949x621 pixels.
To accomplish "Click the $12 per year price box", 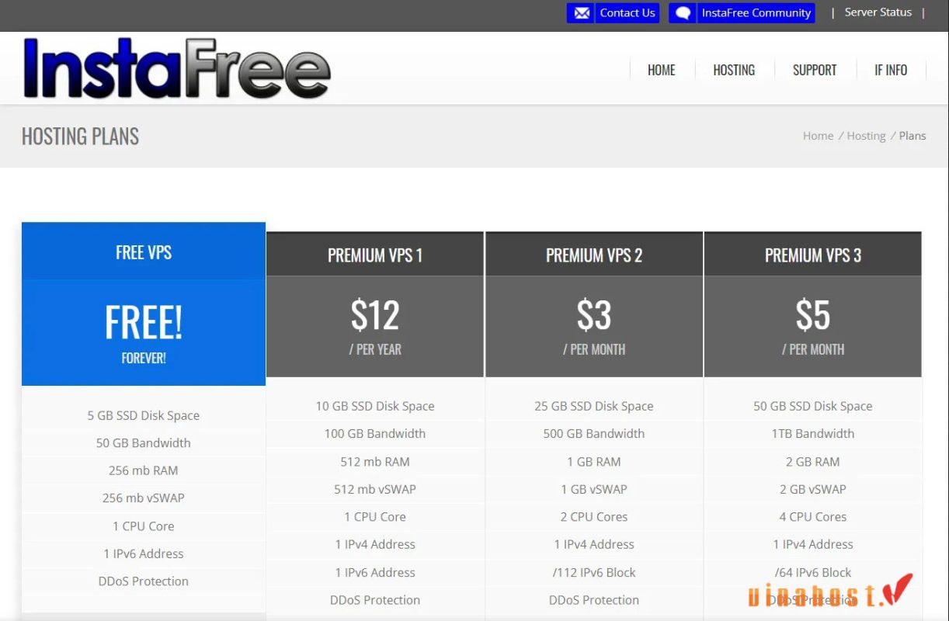I will tap(374, 324).
